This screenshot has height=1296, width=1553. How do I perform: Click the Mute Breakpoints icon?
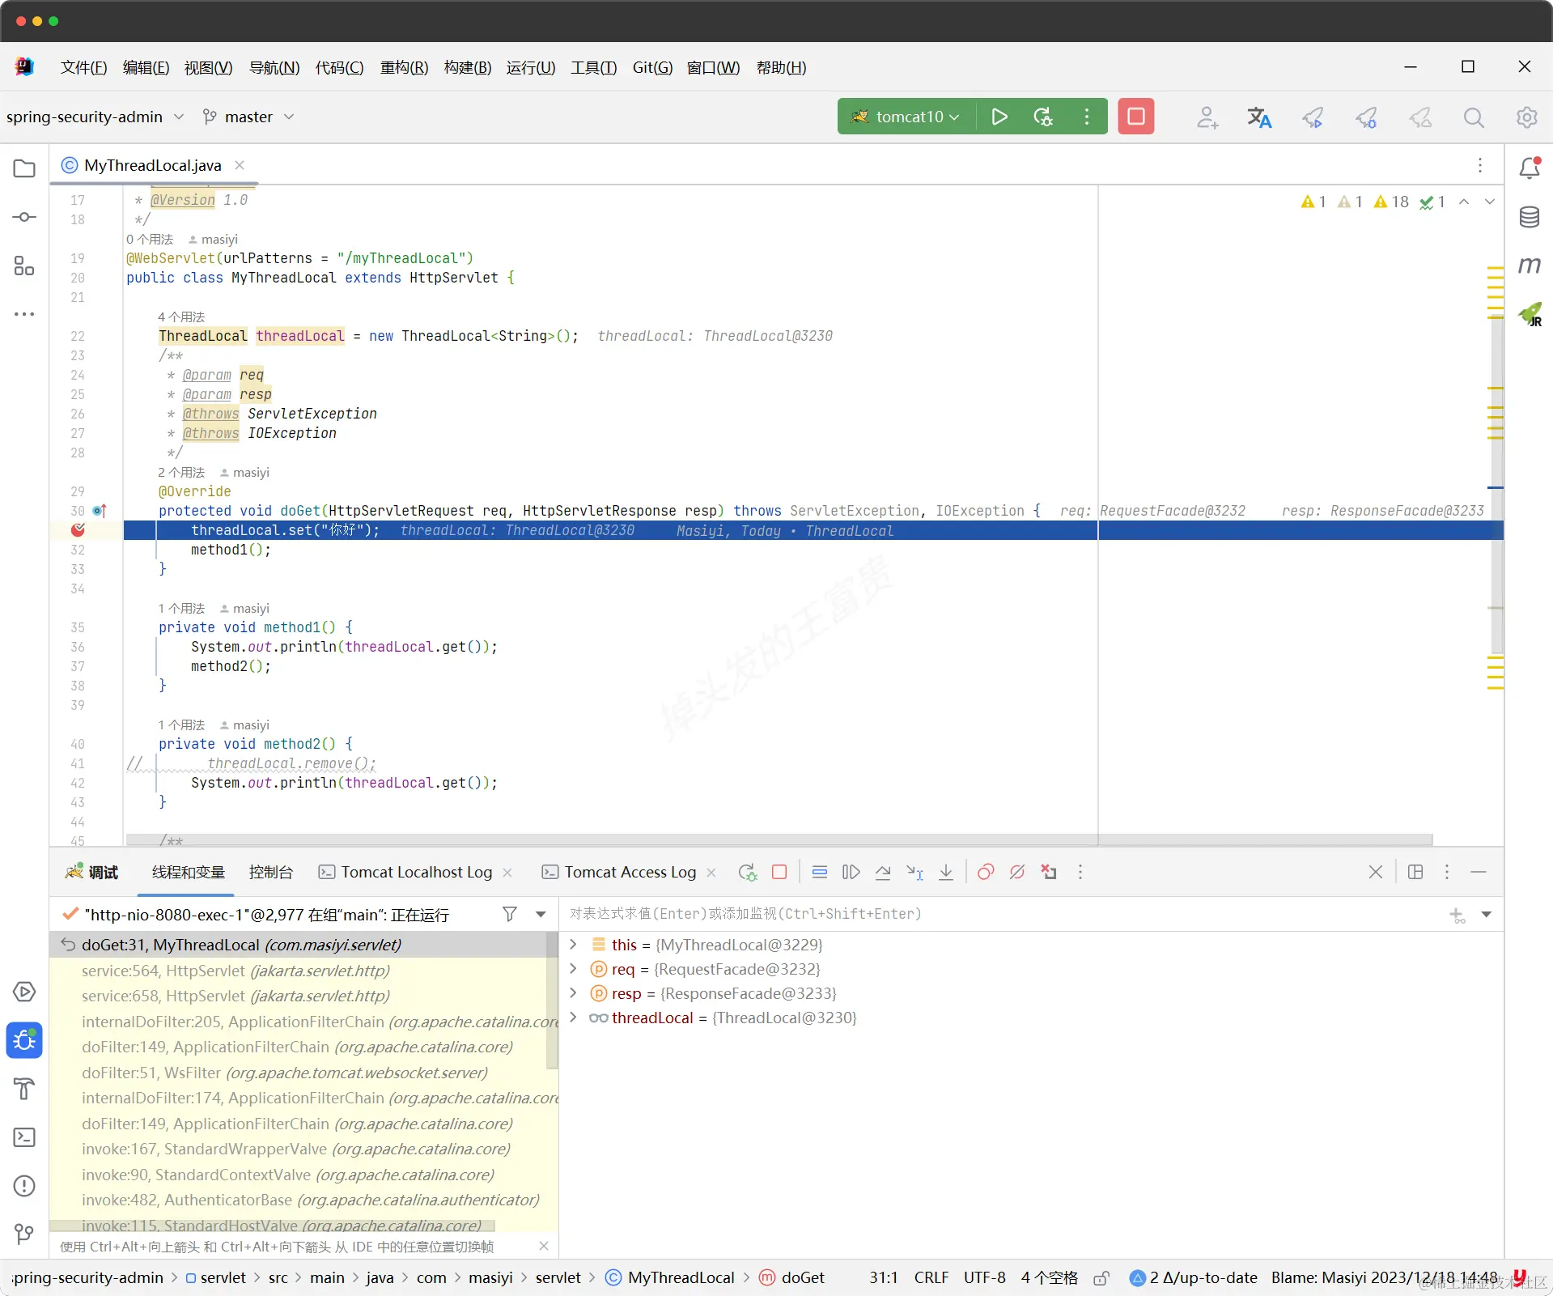click(x=1017, y=872)
